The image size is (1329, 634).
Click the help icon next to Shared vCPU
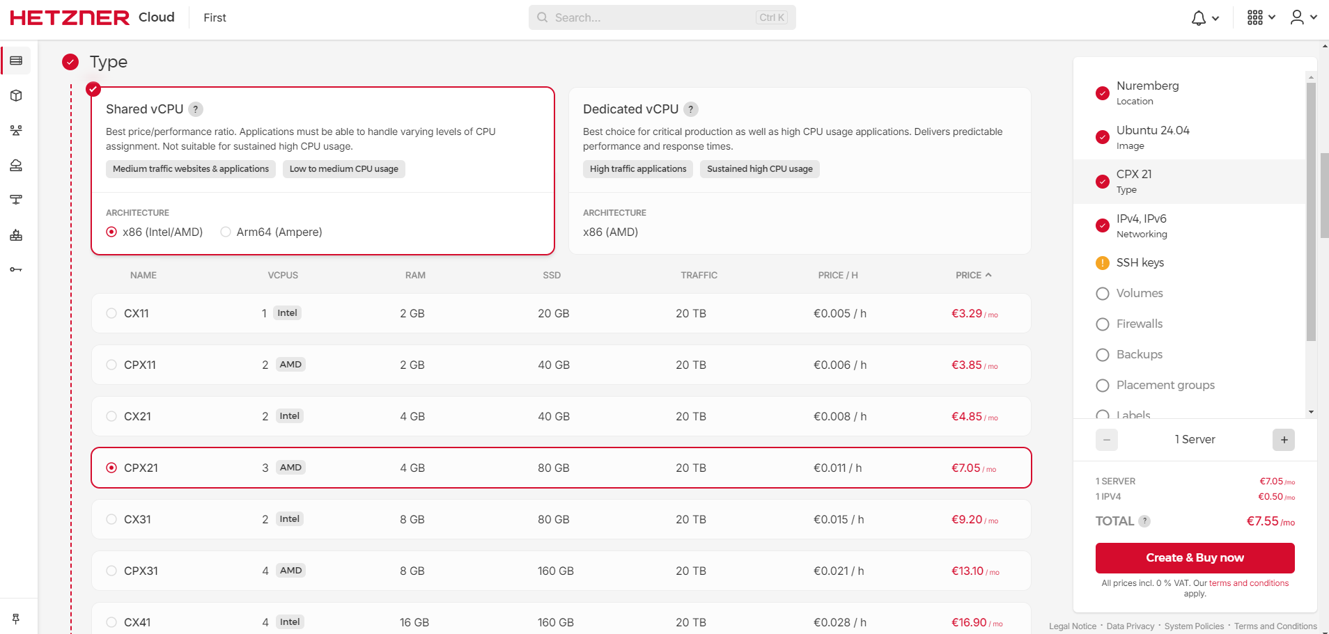196,109
